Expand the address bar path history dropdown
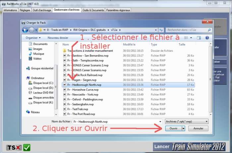The height and width of the screenshot is (153, 232). click(156, 30)
